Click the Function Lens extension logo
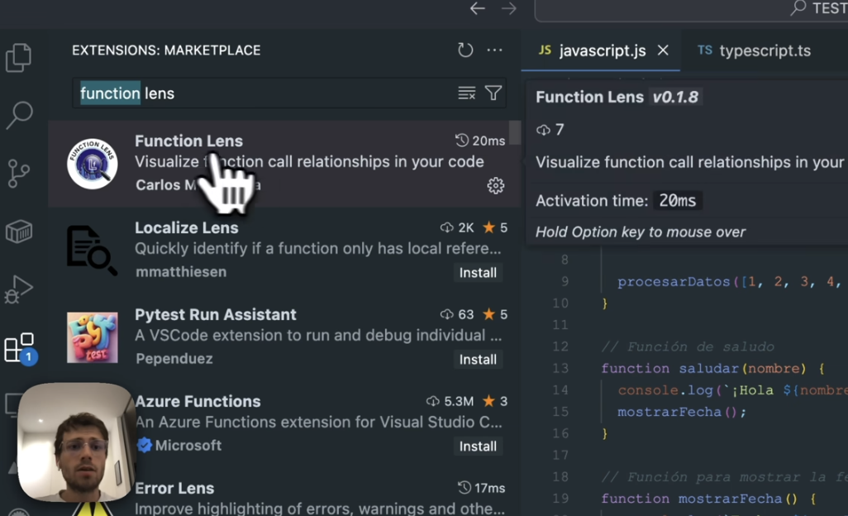The width and height of the screenshot is (848, 516). 92,164
